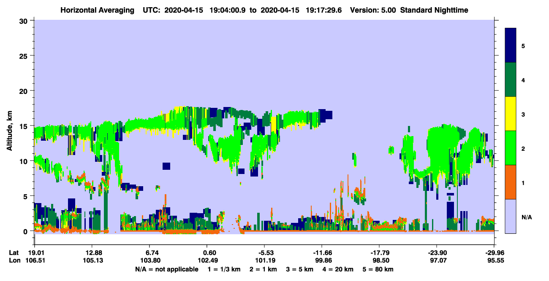Click the yellow colorbar segment labeled 3
549x281 pixels.
click(511, 114)
